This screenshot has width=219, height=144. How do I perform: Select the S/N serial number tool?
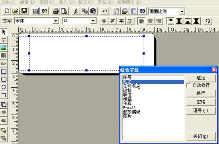(4, 63)
